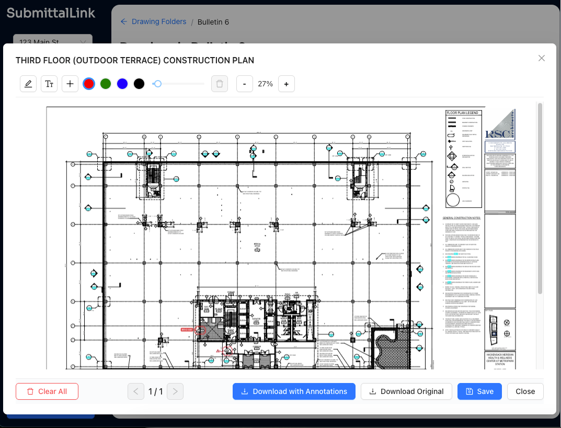Click the trash delete annotation icon
This screenshot has height=428, width=561.
tap(219, 83)
